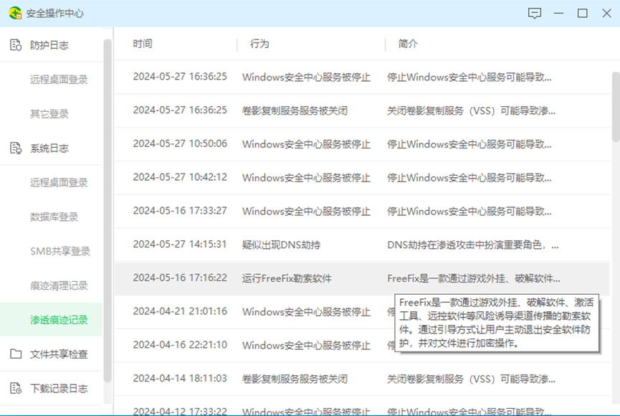Click the timestamp 2024-05-16 17:16:22

tap(180, 278)
